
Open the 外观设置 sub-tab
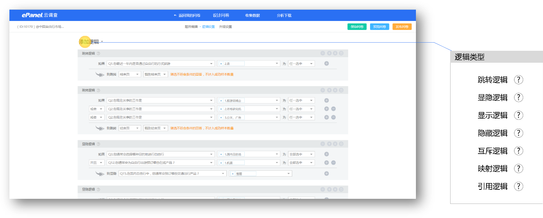tap(226, 26)
